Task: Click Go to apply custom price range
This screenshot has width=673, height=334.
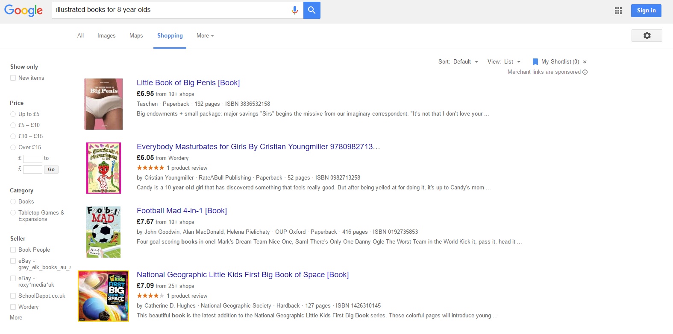Action: (x=51, y=169)
